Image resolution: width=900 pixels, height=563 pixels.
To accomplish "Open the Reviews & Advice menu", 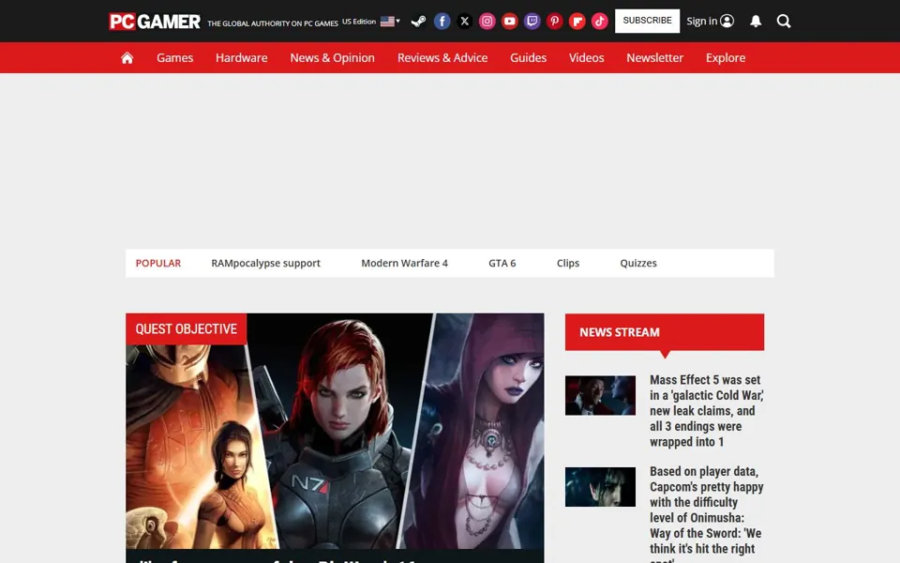I will click(x=442, y=57).
